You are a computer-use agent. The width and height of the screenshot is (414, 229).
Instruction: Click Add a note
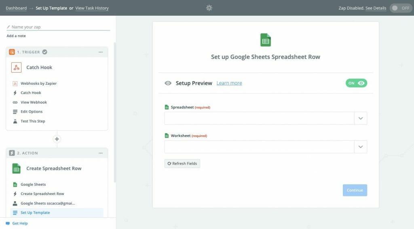point(16,36)
